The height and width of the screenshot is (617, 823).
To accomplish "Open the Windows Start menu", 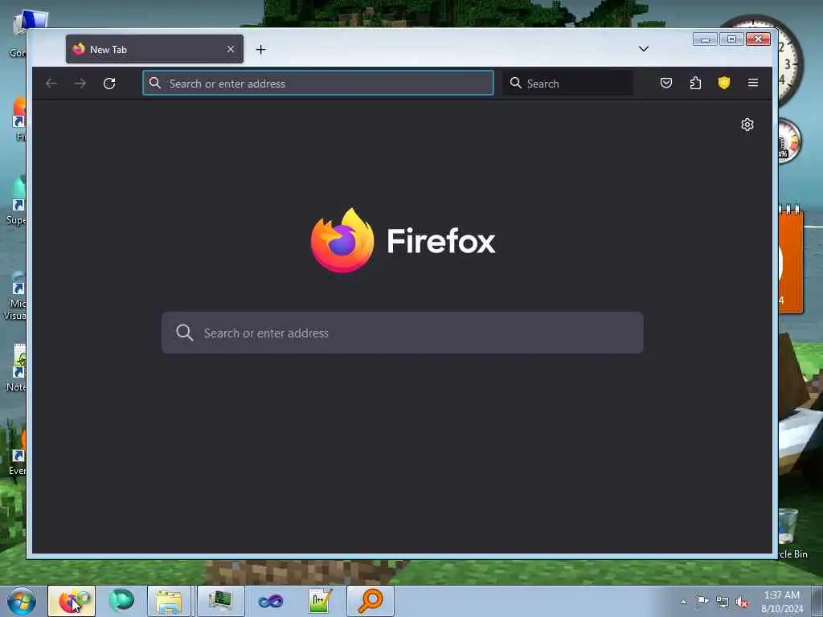I will tap(22, 601).
